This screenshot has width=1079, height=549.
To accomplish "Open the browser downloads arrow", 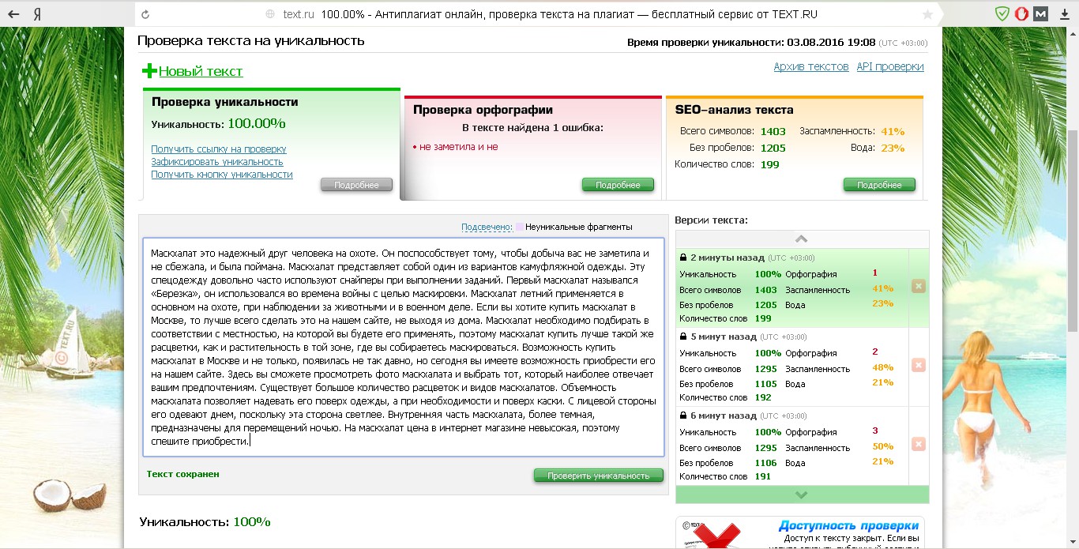I will pyautogui.click(x=1065, y=14).
